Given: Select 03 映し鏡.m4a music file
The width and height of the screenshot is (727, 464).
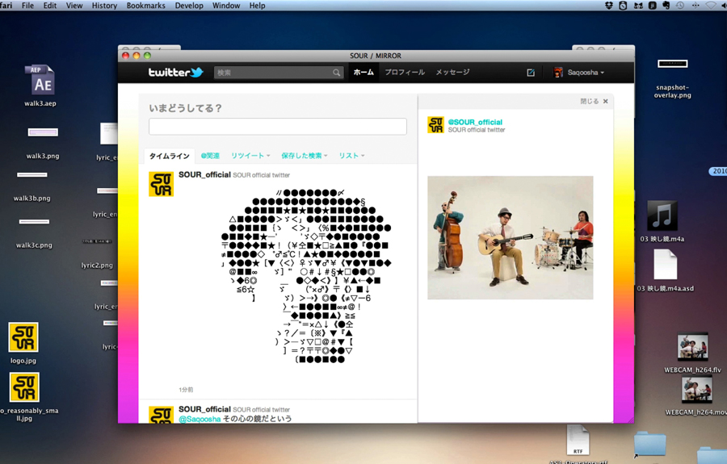Looking at the screenshot, I should tap(662, 221).
